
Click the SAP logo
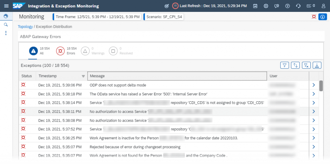(19, 6)
